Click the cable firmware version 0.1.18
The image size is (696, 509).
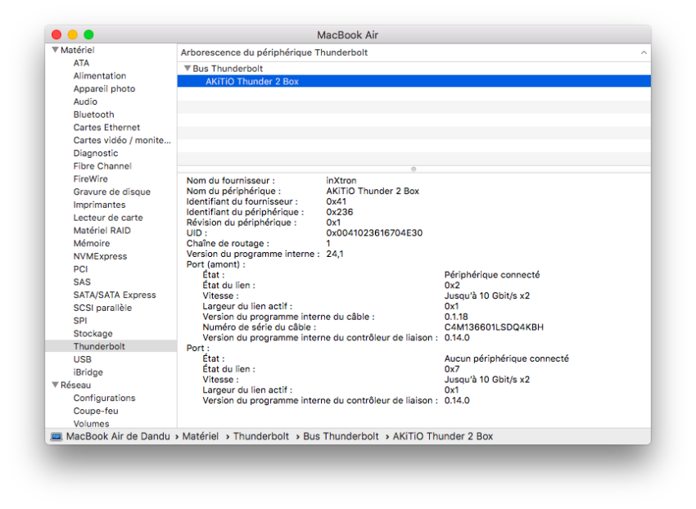(x=456, y=317)
